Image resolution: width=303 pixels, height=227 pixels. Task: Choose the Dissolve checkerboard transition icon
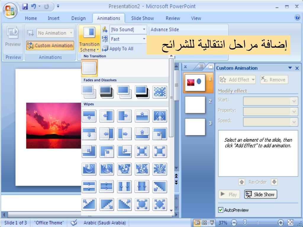(159, 92)
